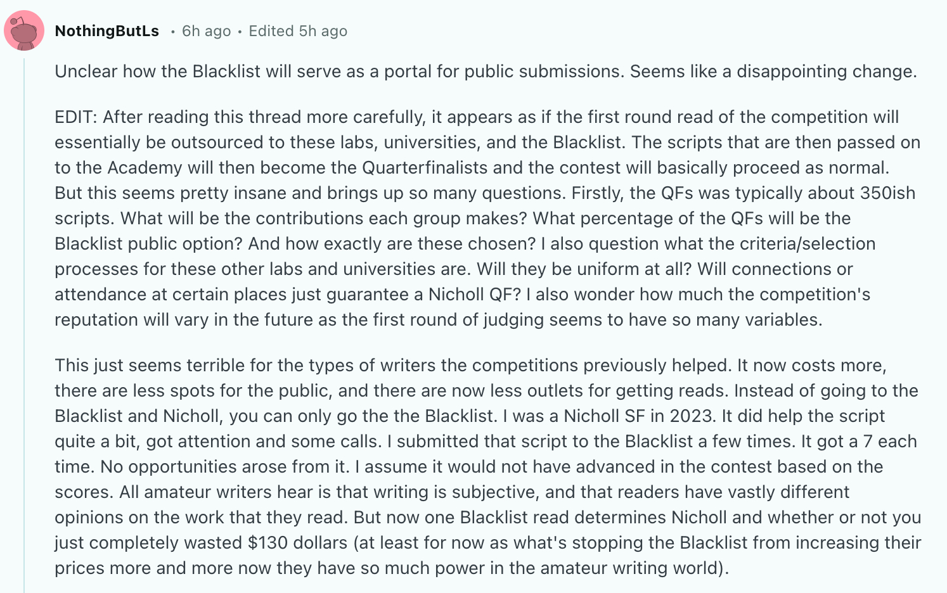The image size is (947, 593).
Task: Open the NothingButLs username profile link
Action: coord(106,31)
